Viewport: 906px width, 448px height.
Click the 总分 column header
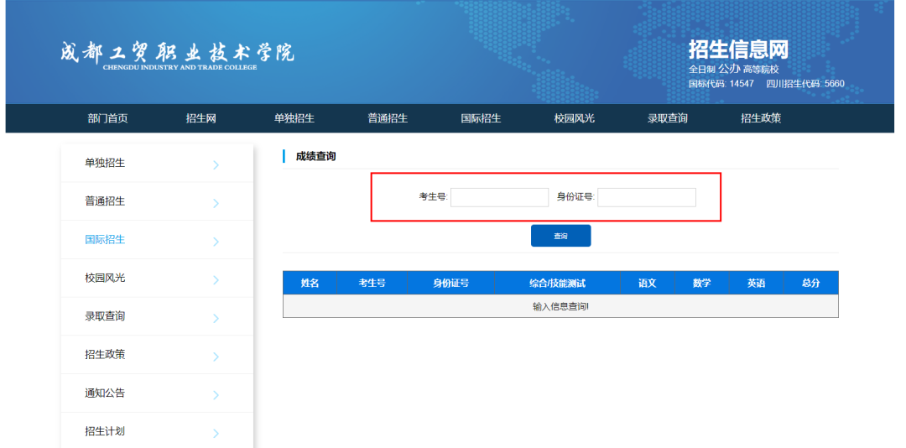[x=810, y=284]
